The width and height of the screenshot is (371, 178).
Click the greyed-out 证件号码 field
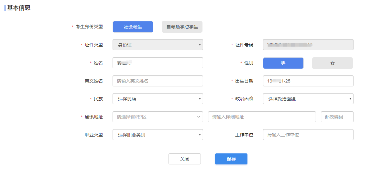pos(308,45)
